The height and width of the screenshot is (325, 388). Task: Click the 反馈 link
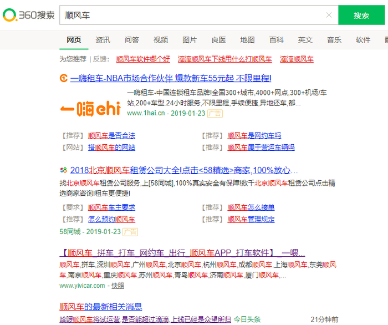click(x=100, y=59)
